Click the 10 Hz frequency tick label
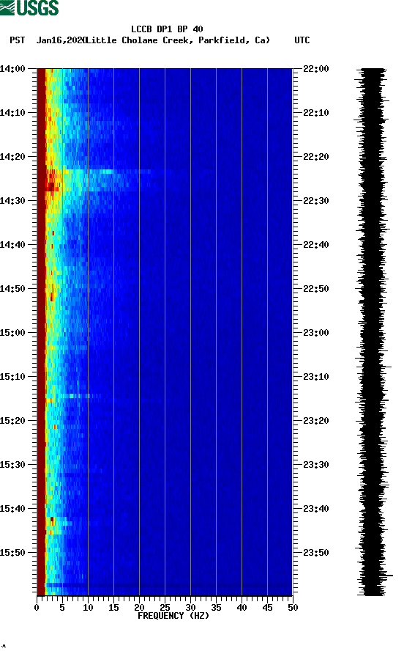Viewport: 404px width, 654px height. (x=88, y=608)
